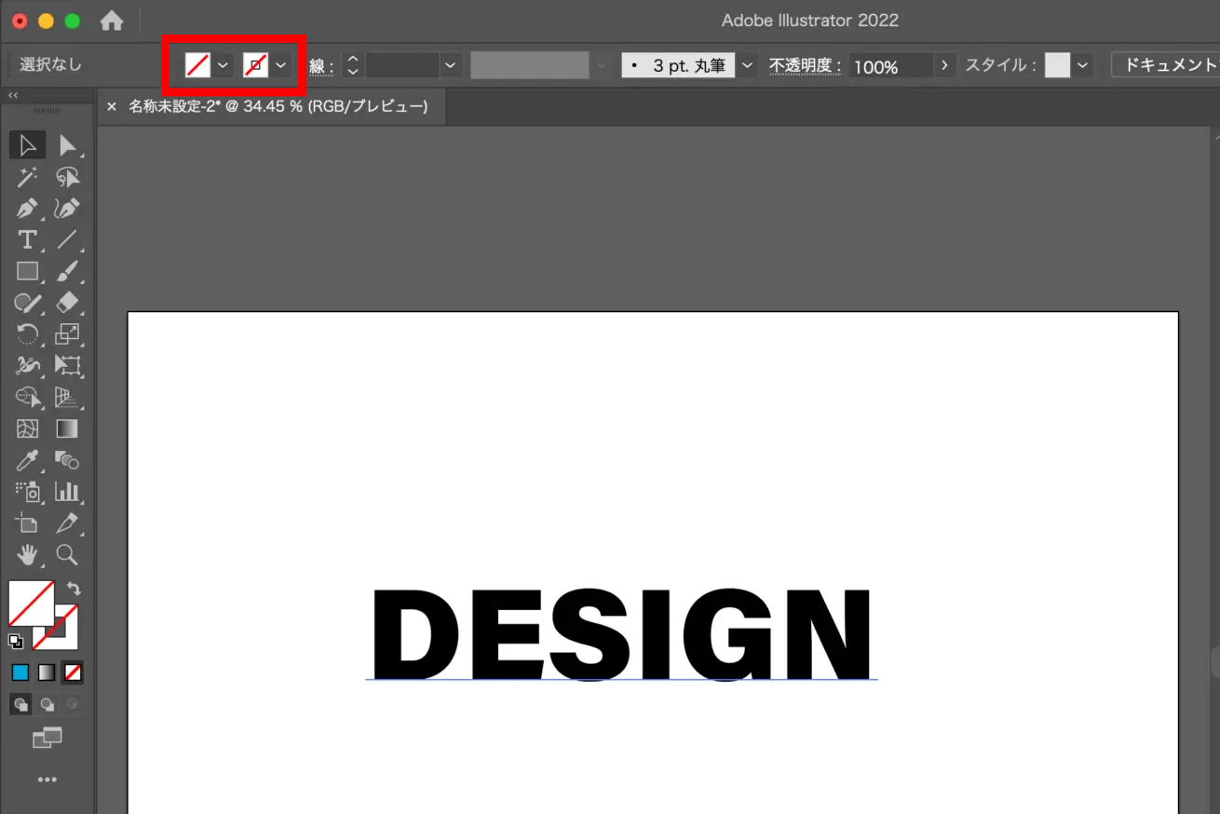Click the 100% opacity field
The image size is (1220, 814).
point(891,66)
